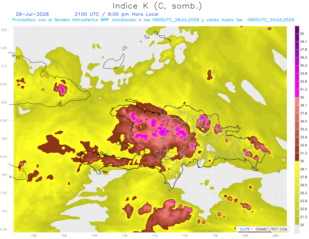The height and width of the screenshot is (239, 309).
Task: Select legend value "42.6"
Action: 303,81
